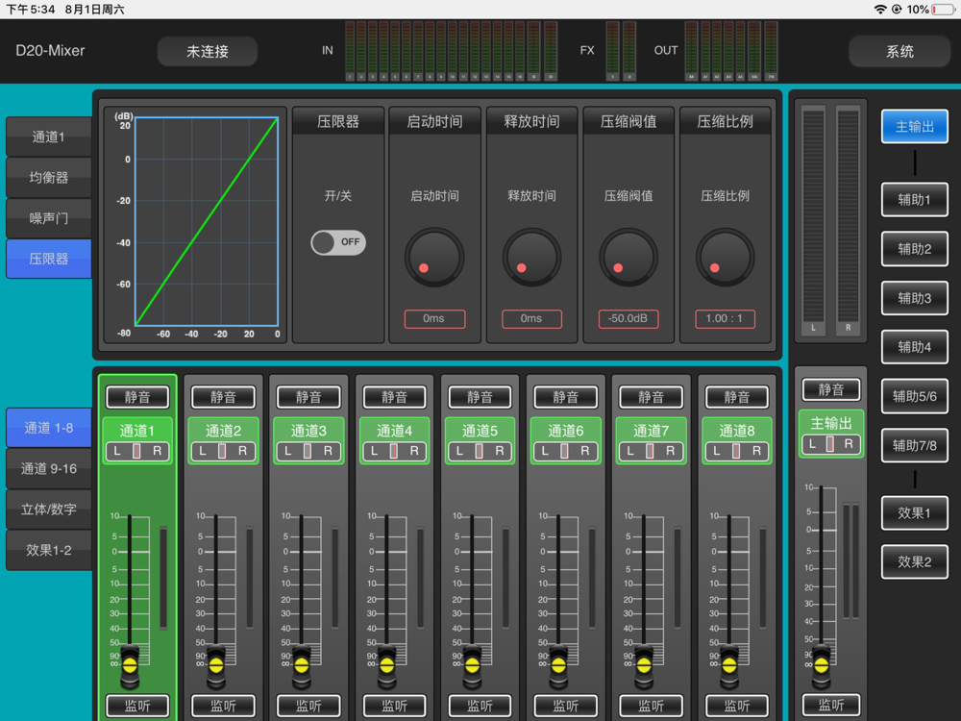Screen dimensions: 961x721
Task: Switch to 通道 1-8 bank
Action: click(x=49, y=428)
